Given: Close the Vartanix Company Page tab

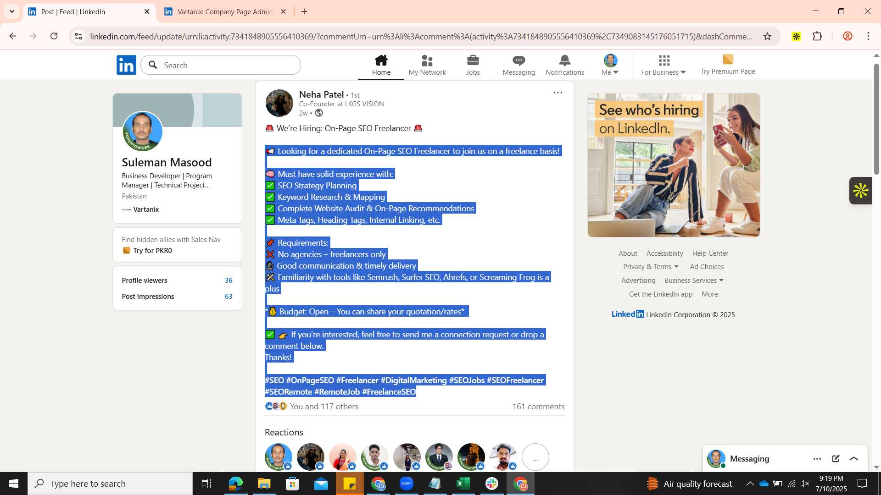Looking at the screenshot, I should [x=283, y=11].
